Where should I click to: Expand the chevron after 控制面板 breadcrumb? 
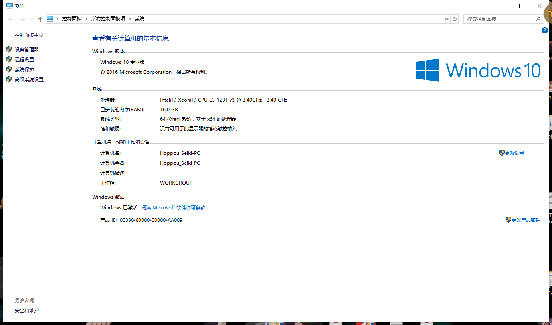87,19
